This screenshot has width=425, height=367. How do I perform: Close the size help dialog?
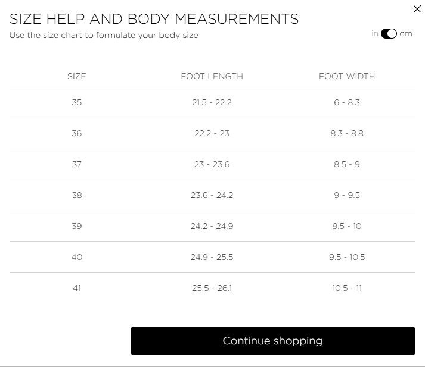coord(417,9)
